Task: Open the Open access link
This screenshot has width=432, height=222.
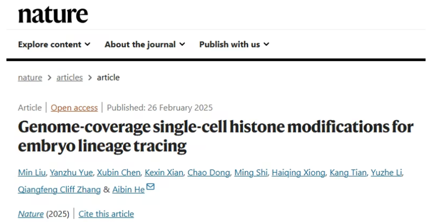Action: 74,108
